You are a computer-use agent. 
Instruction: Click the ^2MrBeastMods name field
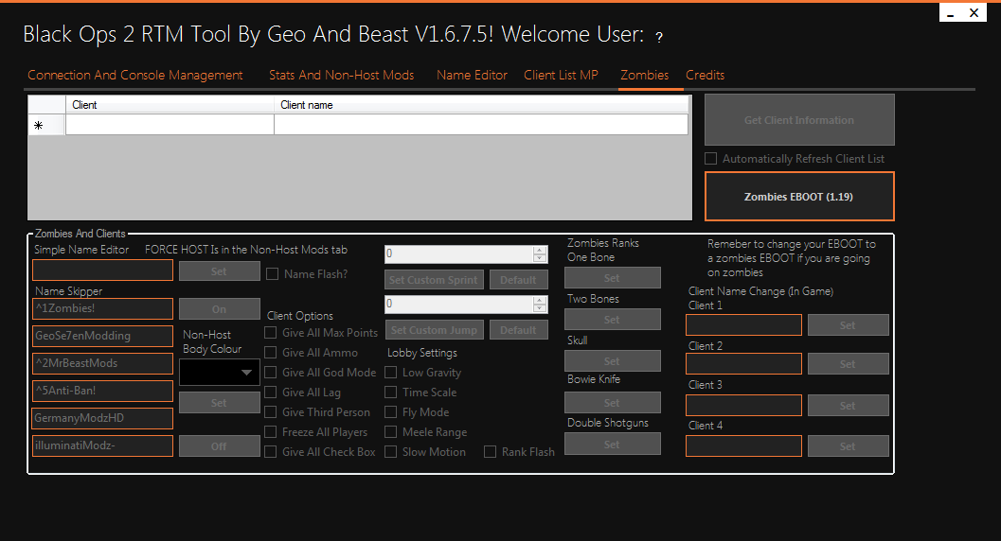[103, 363]
